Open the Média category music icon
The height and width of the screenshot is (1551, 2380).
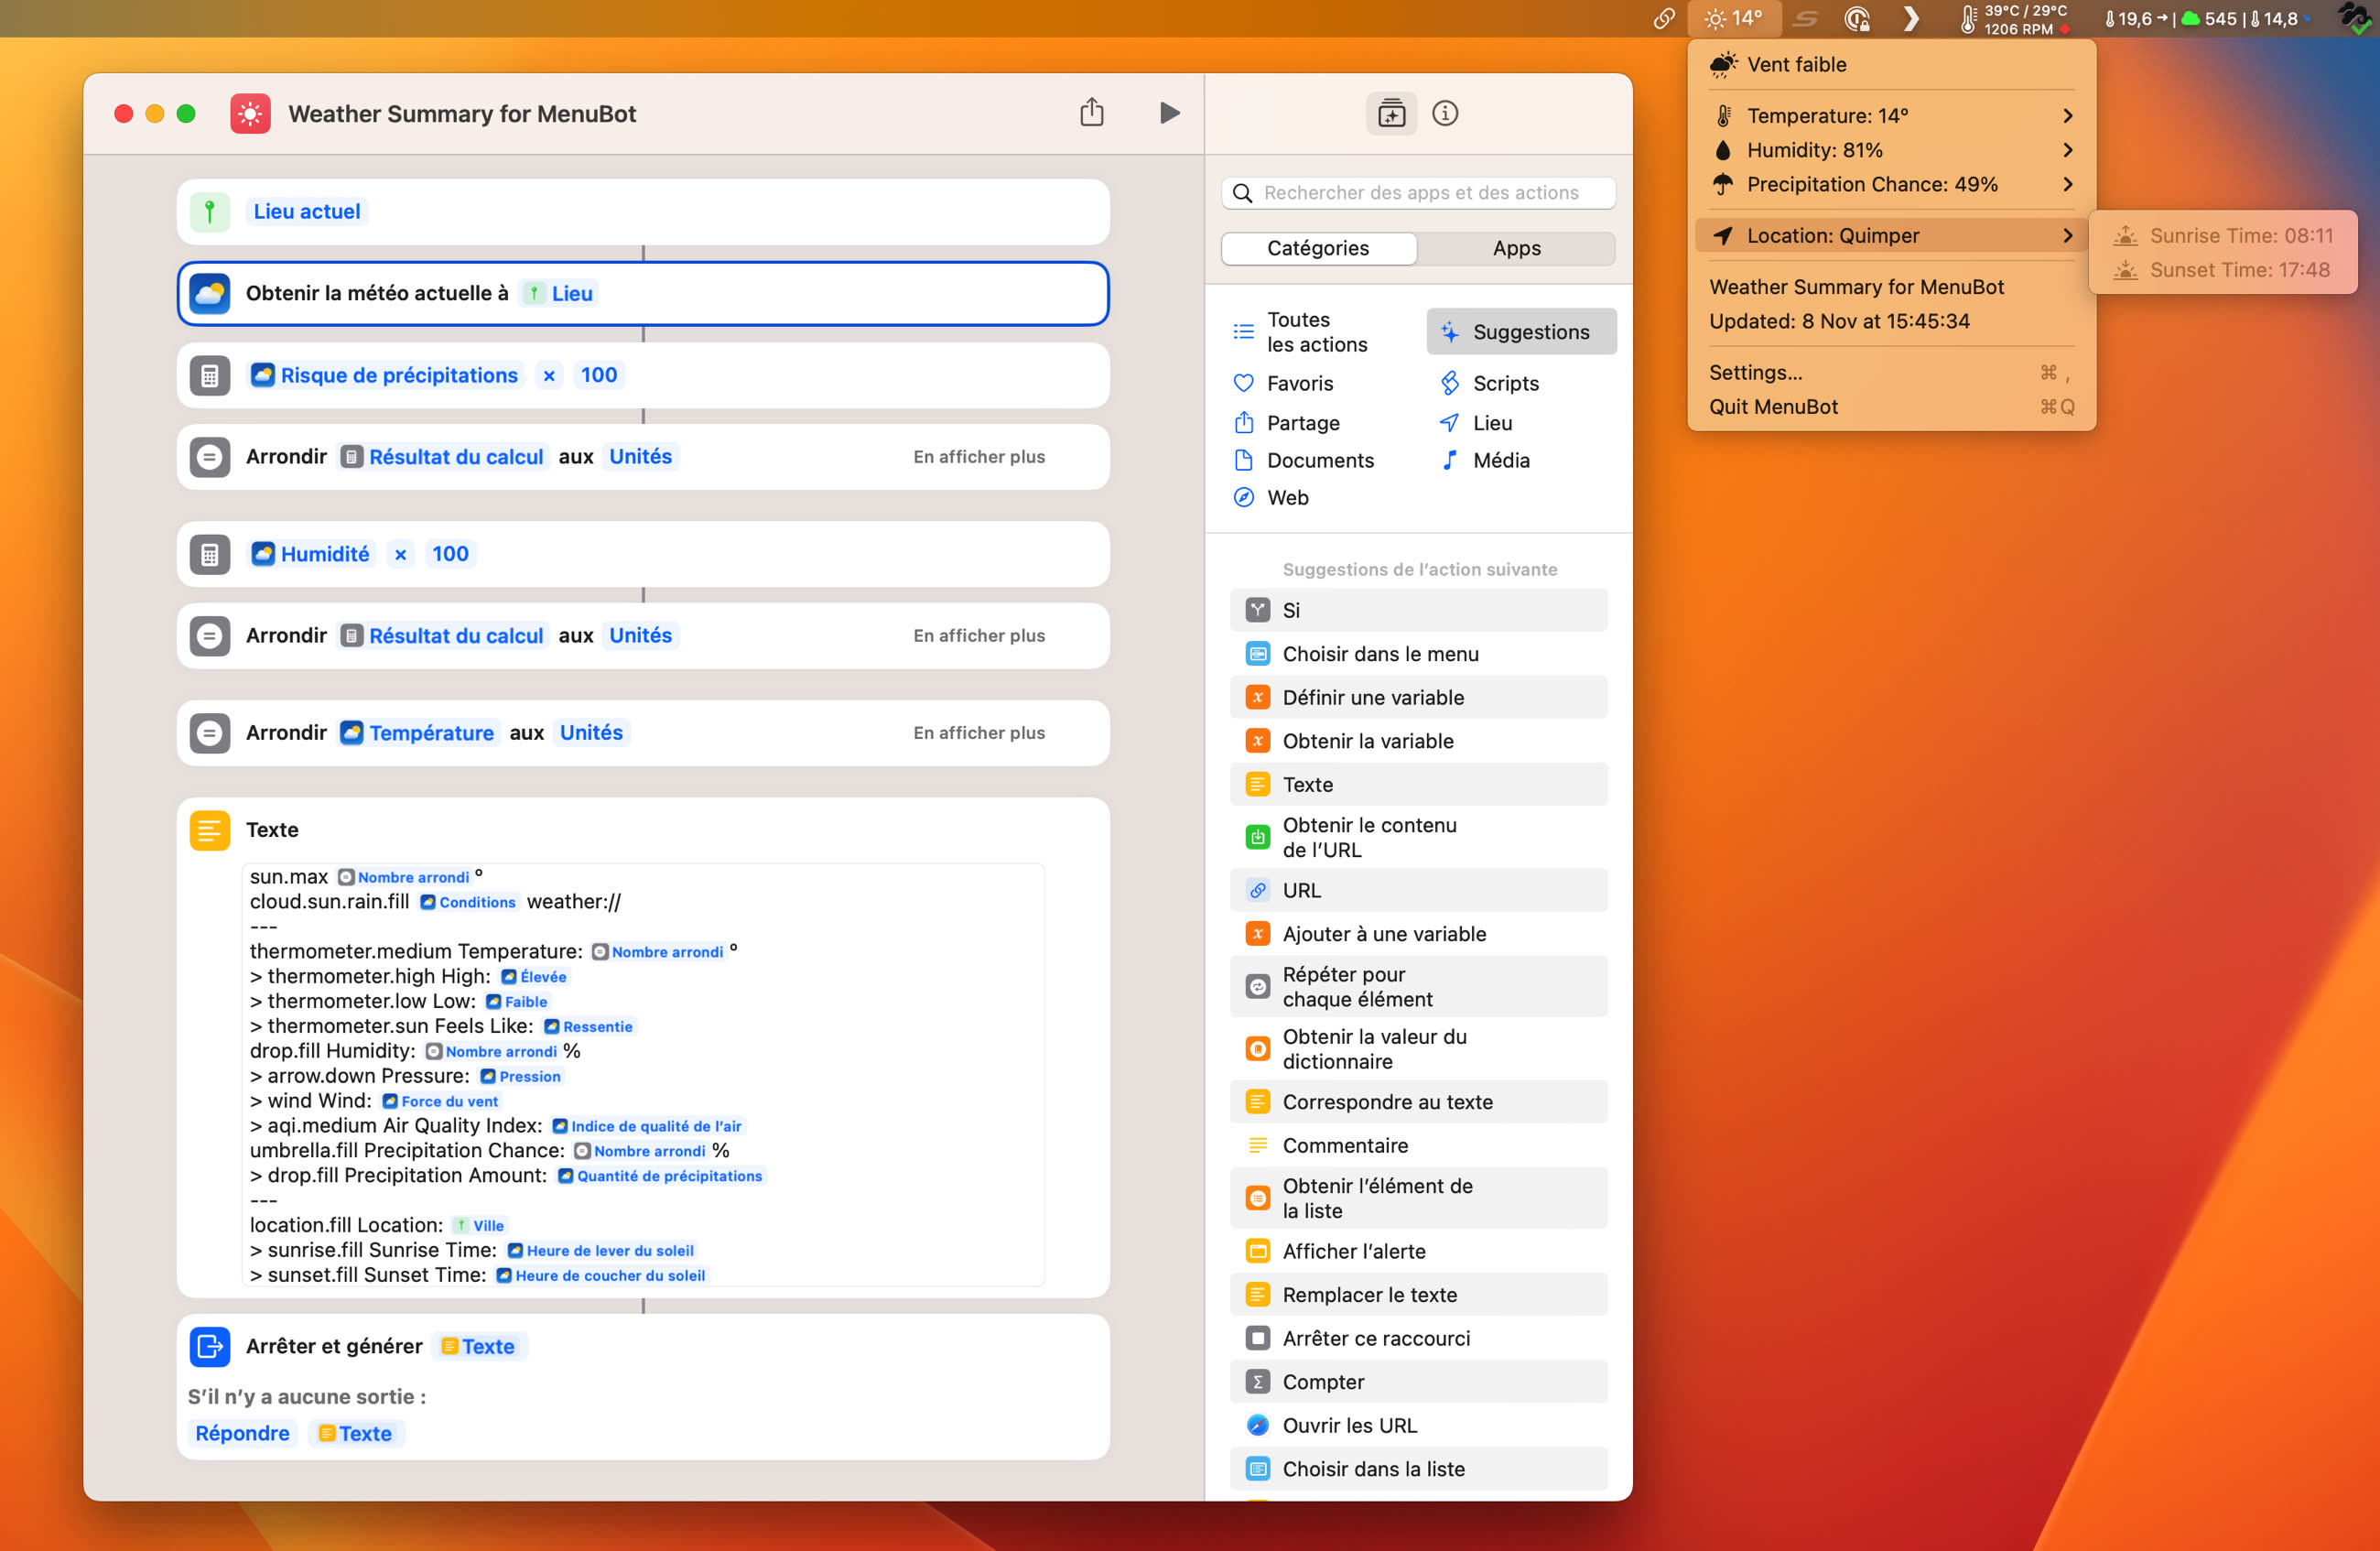click(1450, 460)
